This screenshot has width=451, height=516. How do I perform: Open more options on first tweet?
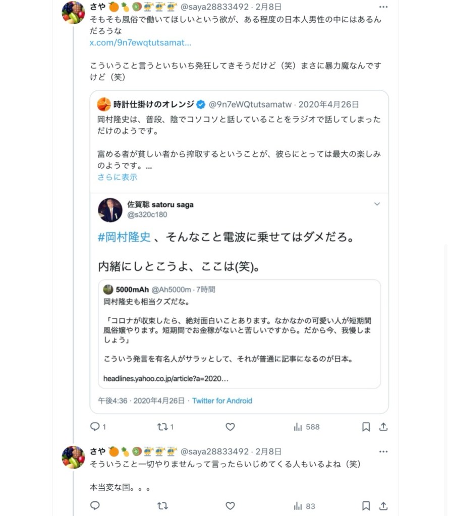click(x=383, y=7)
